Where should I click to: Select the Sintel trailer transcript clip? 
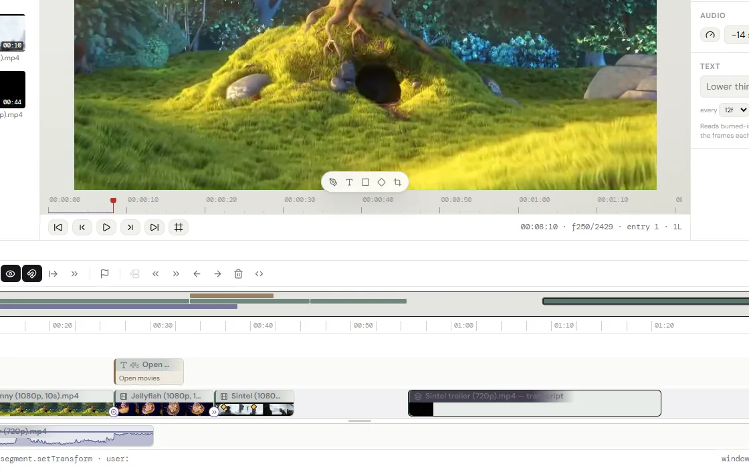click(534, 403)
